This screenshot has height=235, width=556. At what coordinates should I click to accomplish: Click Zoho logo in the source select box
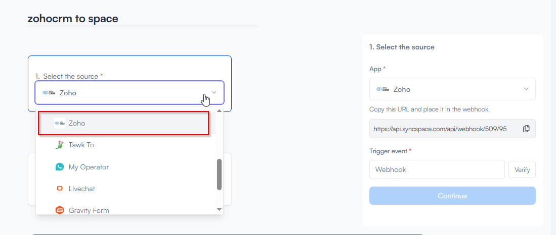click(x=48, y=93)
